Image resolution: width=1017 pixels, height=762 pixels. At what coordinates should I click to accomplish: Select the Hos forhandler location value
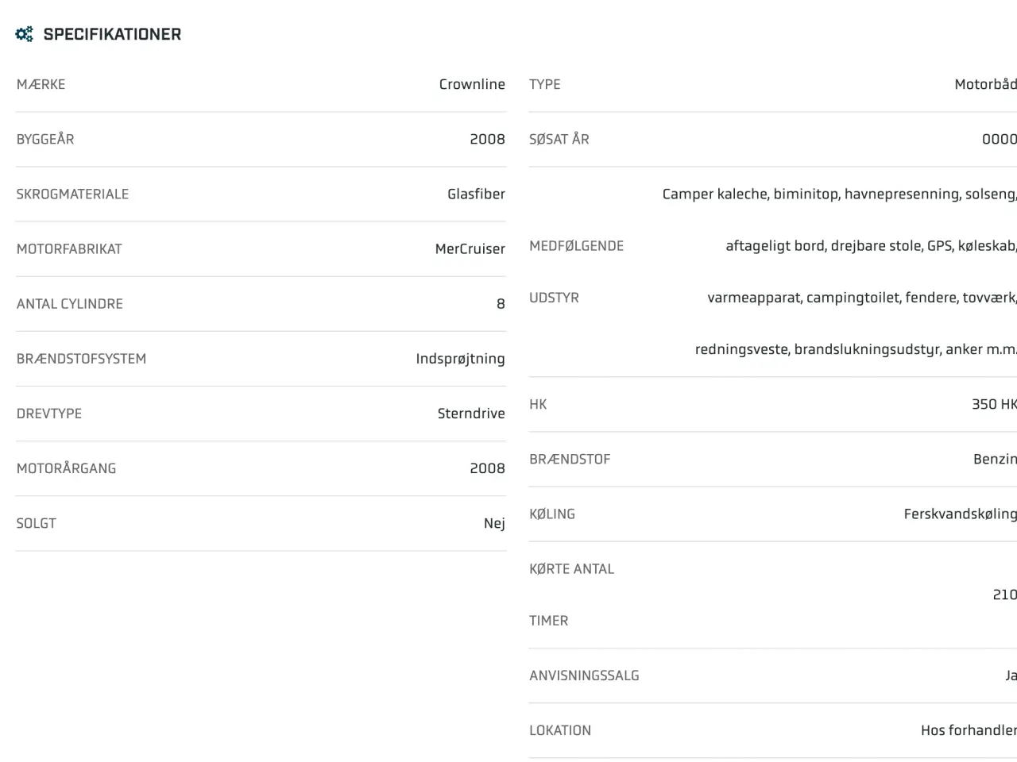969,730
